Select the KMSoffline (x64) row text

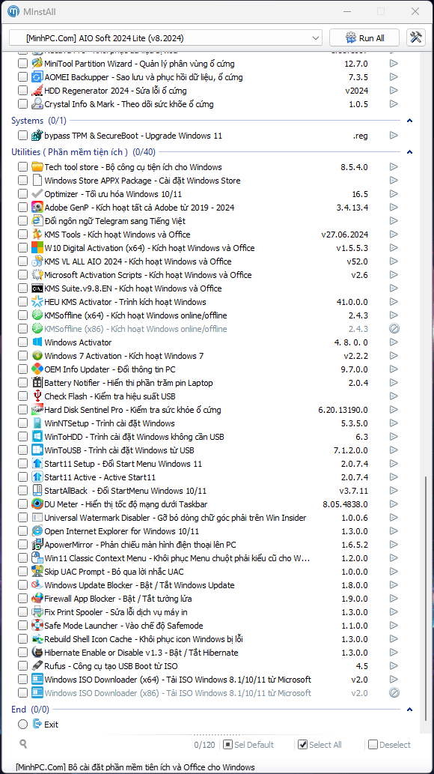[135, 315]
